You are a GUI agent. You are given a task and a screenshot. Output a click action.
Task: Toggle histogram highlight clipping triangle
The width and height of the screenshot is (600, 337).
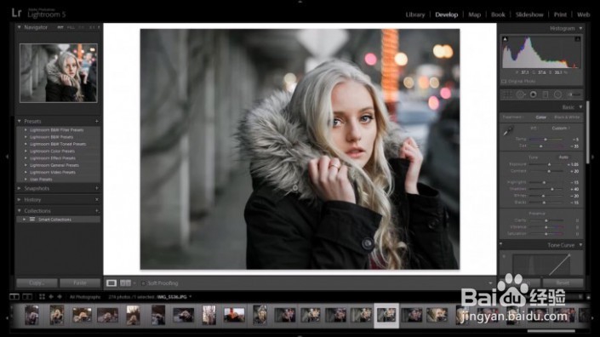pos(578,39)
